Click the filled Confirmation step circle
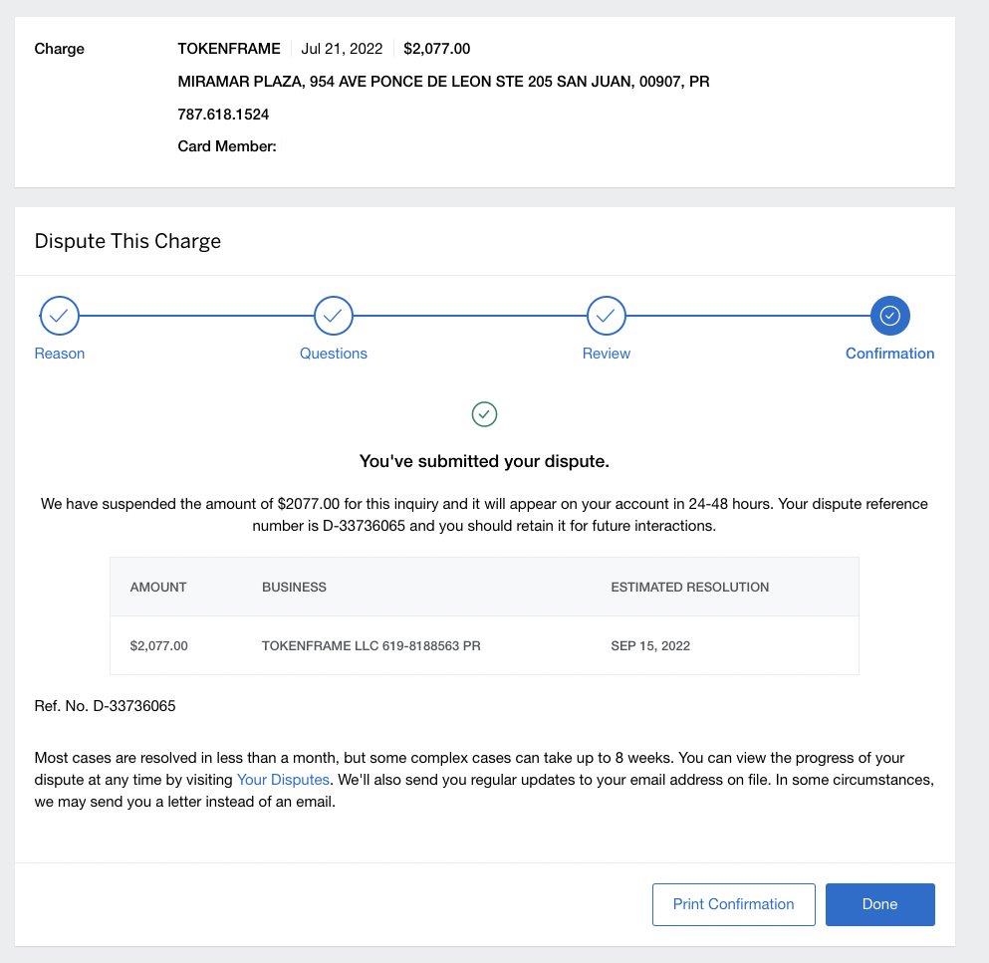989x963 pixels. (x=890, y=316)
